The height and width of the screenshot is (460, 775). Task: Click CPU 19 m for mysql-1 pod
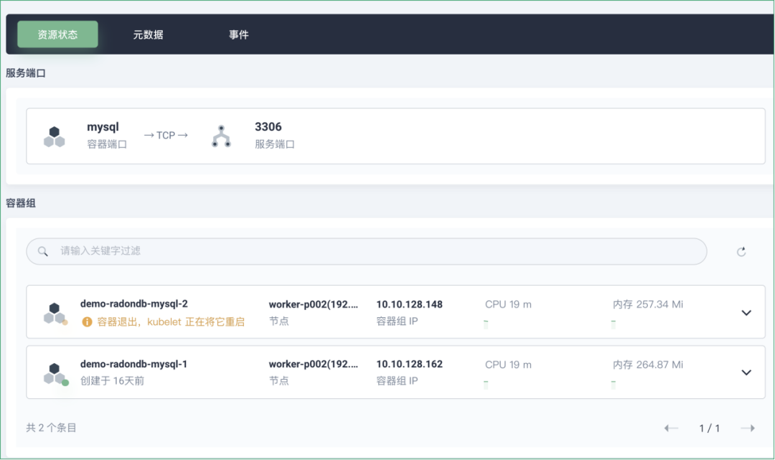[x=508, y=365]
